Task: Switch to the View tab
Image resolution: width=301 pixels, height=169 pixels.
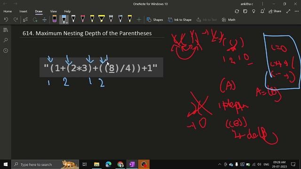Action: (x=53, y=11)
